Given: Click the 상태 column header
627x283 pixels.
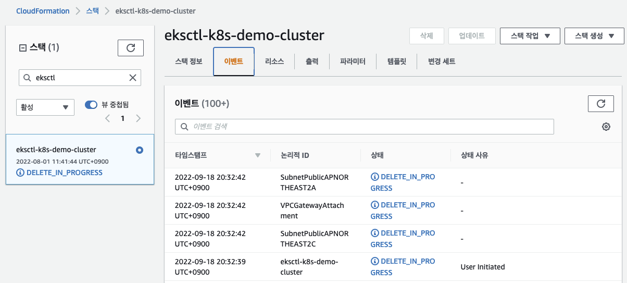Looking at the screenshot, I should [377, 155].
